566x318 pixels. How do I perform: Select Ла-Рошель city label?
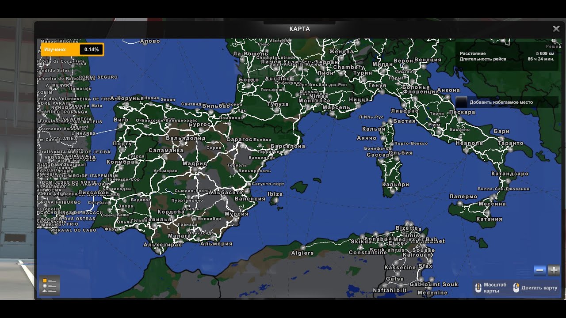[x=250, y=54]
